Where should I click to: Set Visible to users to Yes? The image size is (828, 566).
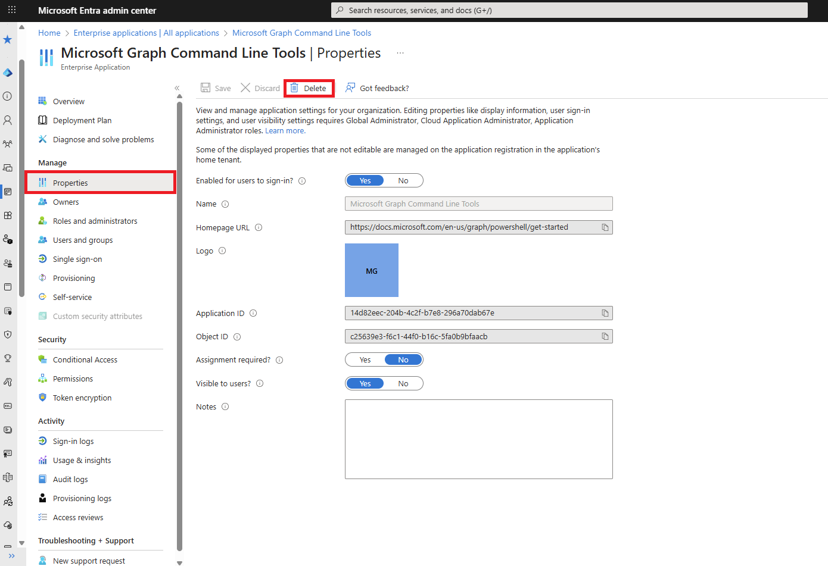[x=365, y=383]
